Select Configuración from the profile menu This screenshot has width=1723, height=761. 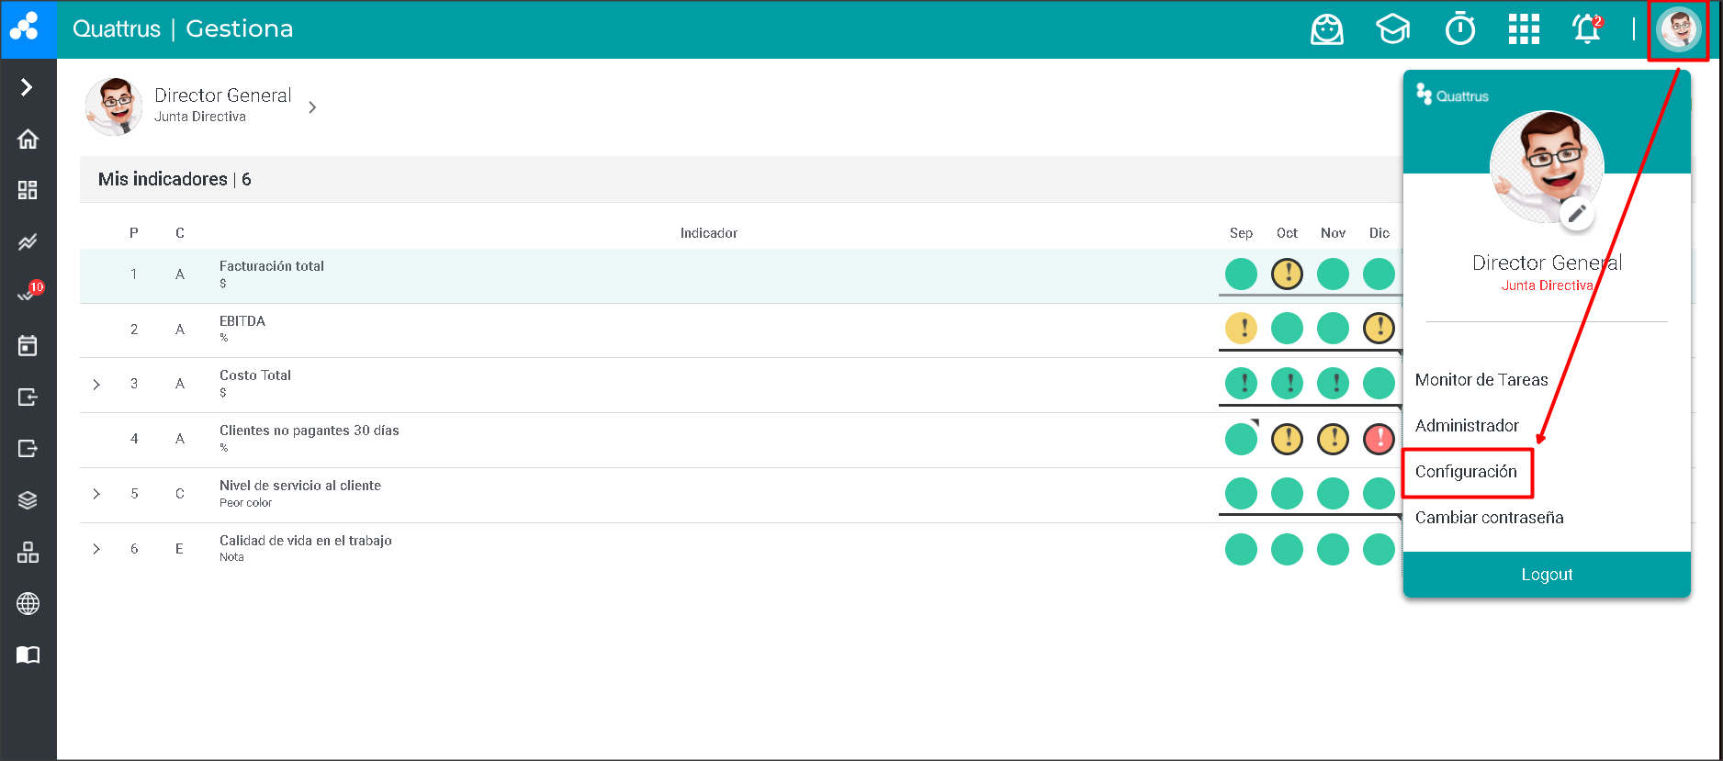pyautogui.click(x=1466, y=472)
